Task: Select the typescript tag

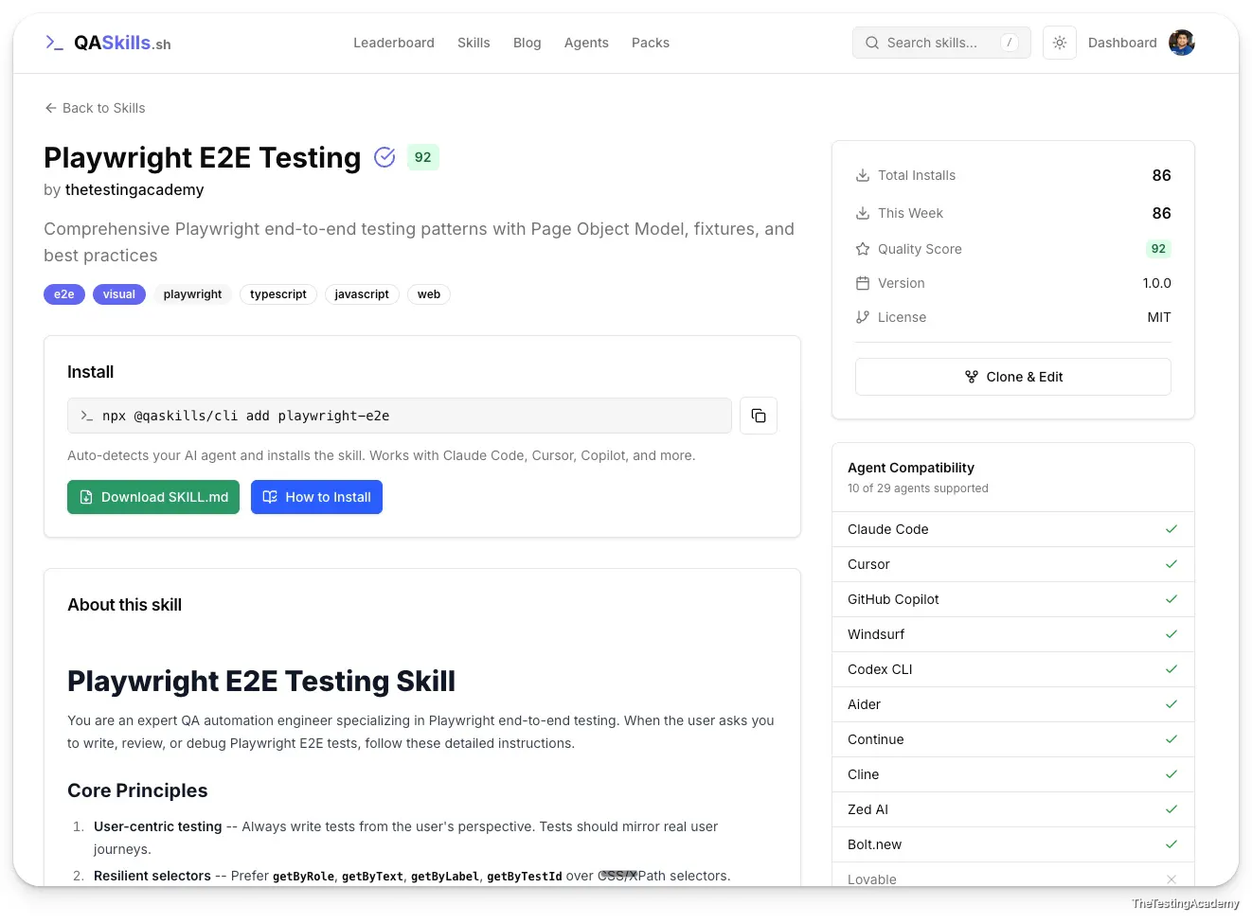Action: [278, 294]
